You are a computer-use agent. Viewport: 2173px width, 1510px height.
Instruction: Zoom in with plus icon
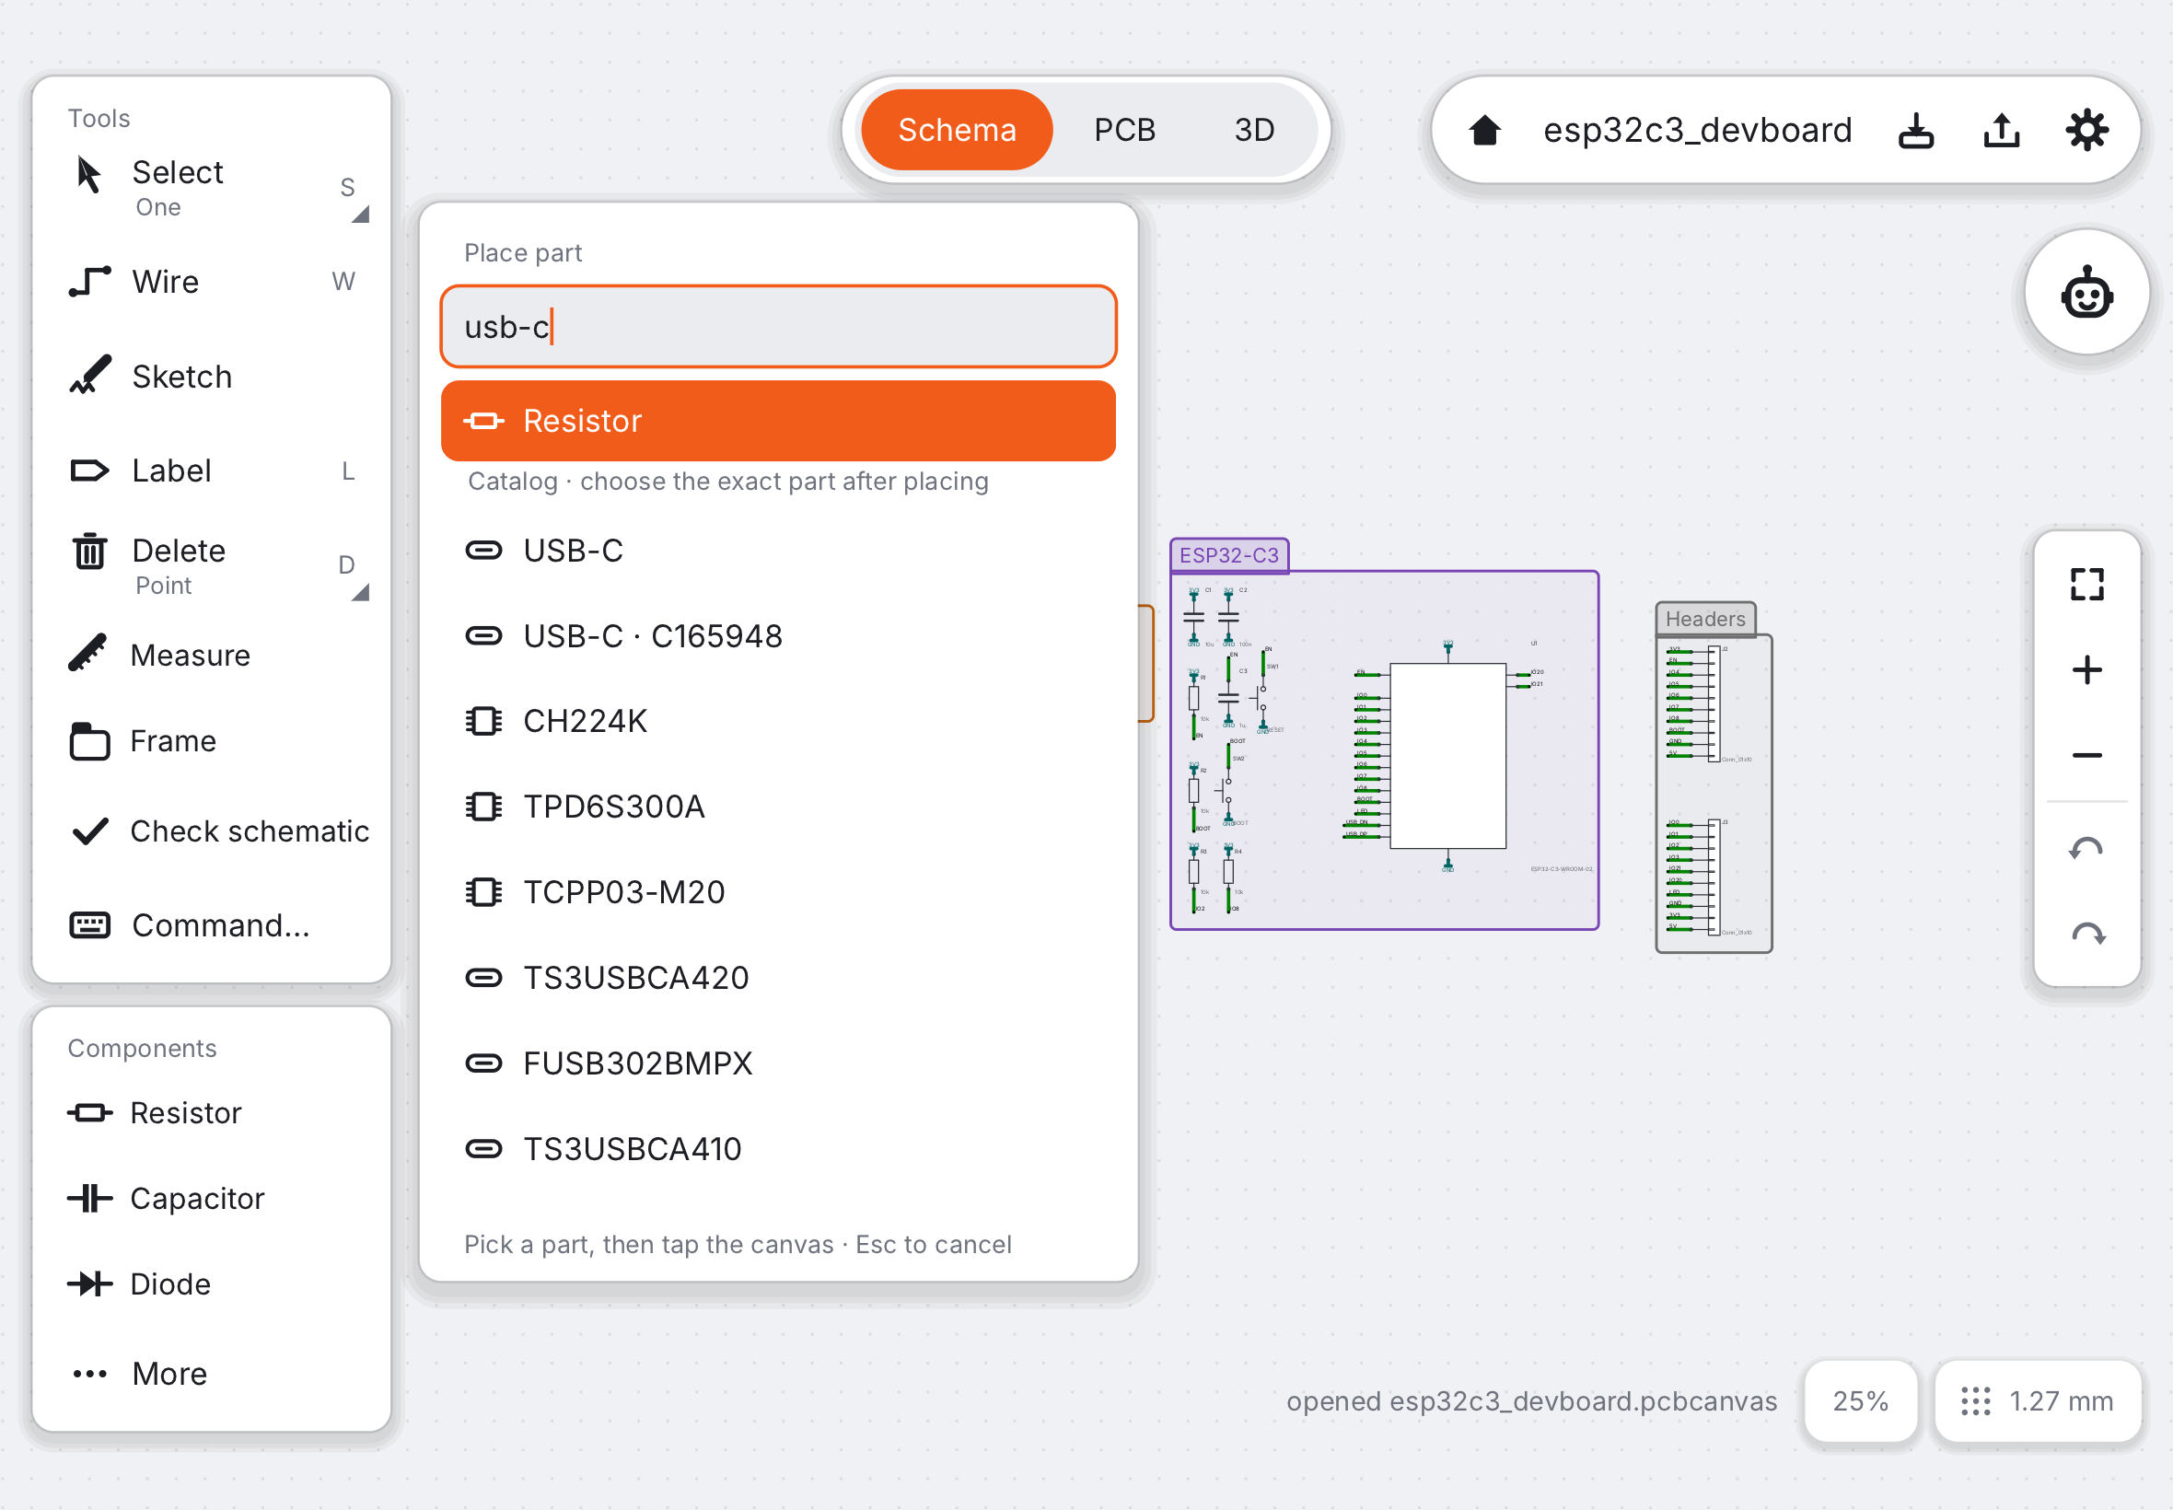[x=2087, y=670]
